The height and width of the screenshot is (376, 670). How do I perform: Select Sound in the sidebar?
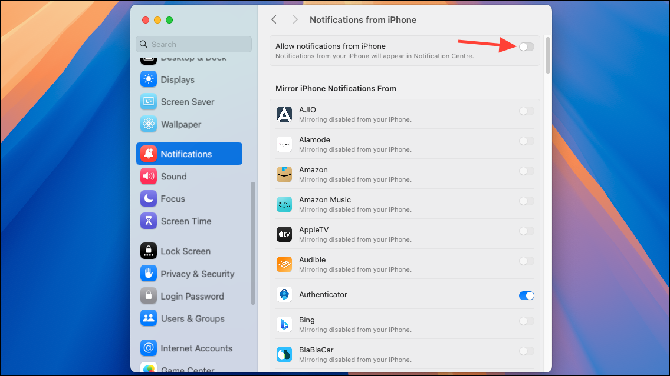coord(189,176)
